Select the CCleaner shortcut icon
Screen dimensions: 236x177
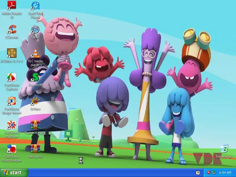click(12, 29)
